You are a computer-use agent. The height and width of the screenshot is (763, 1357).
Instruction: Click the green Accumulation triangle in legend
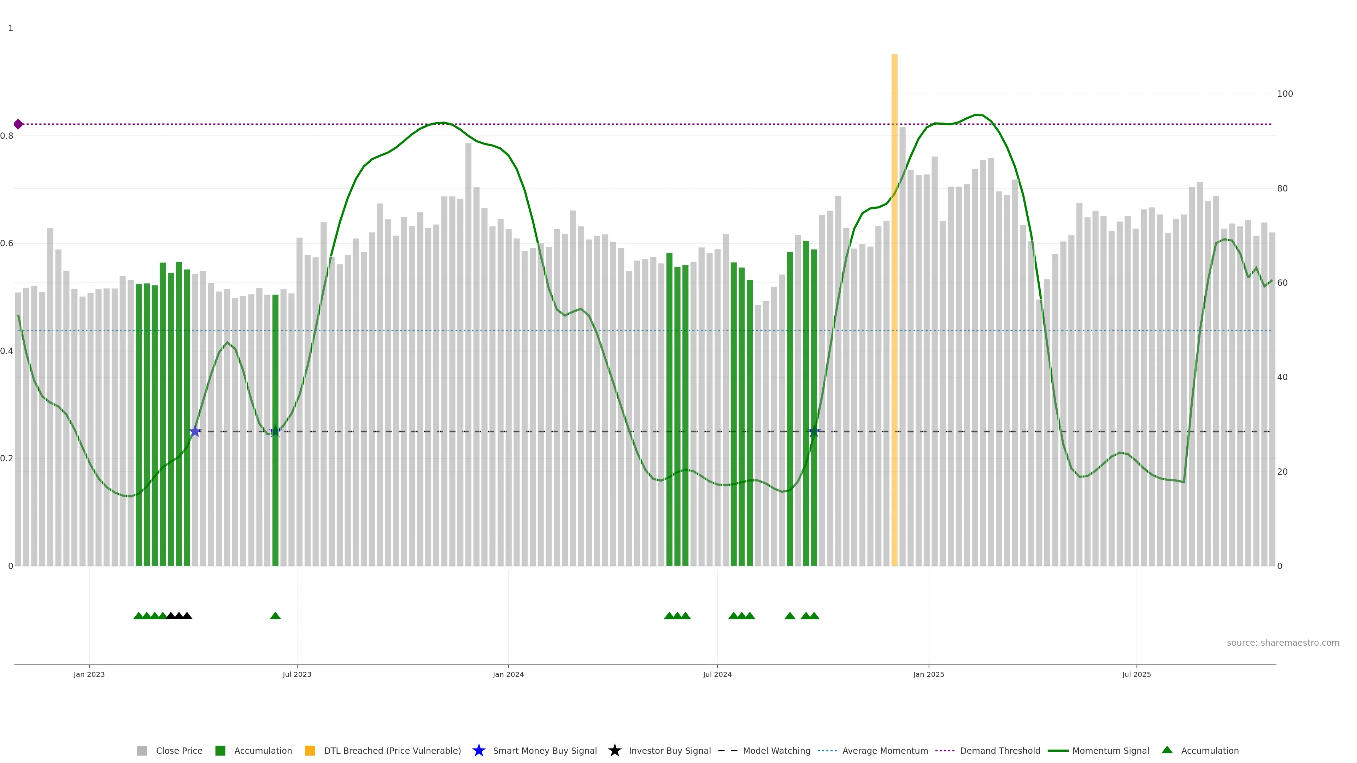pyautogui.click(x=1167, y=750)
